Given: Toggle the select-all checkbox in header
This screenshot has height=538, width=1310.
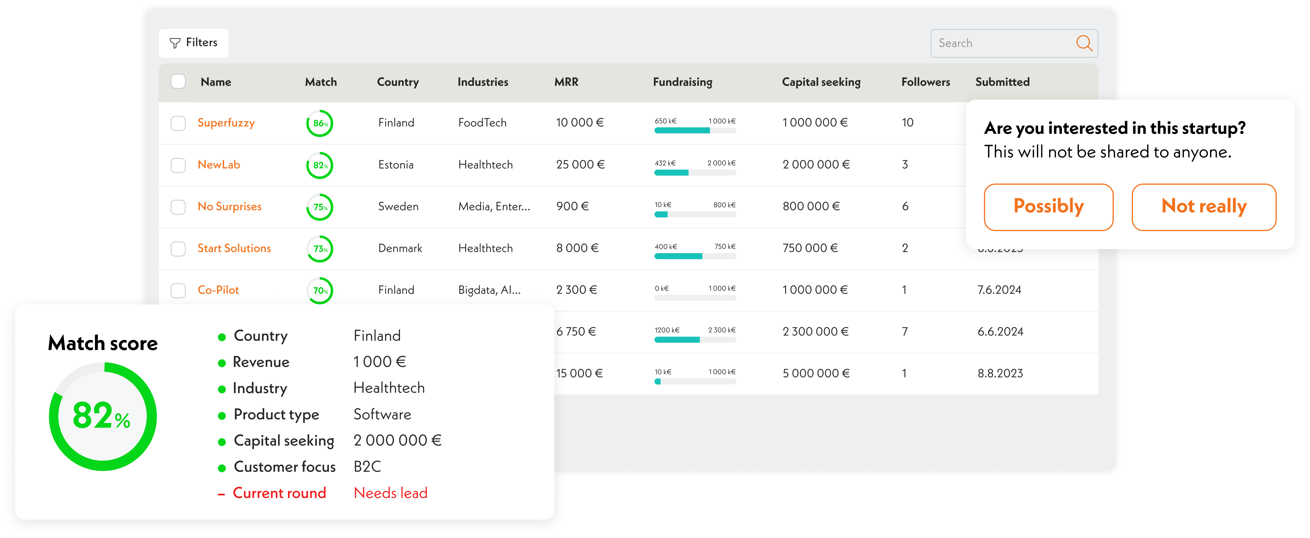Looking at the screenshot, I should 178,82.
